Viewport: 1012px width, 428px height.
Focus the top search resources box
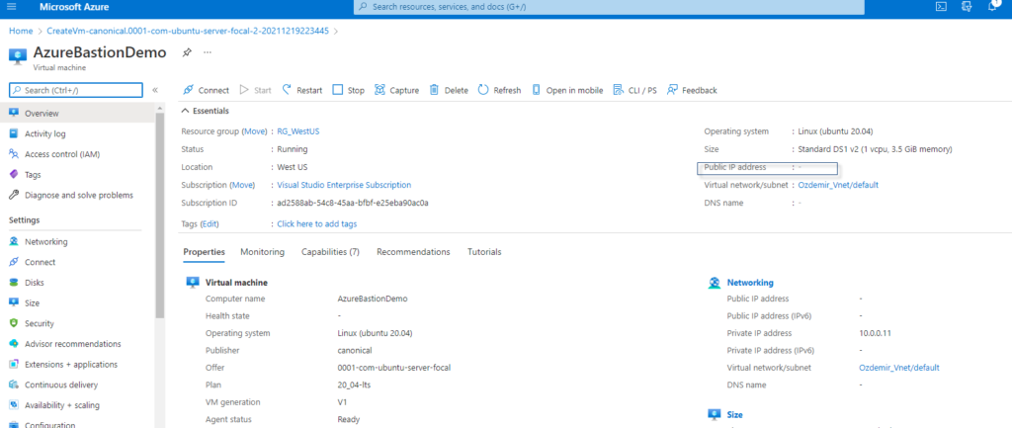[x=609, y=7]
